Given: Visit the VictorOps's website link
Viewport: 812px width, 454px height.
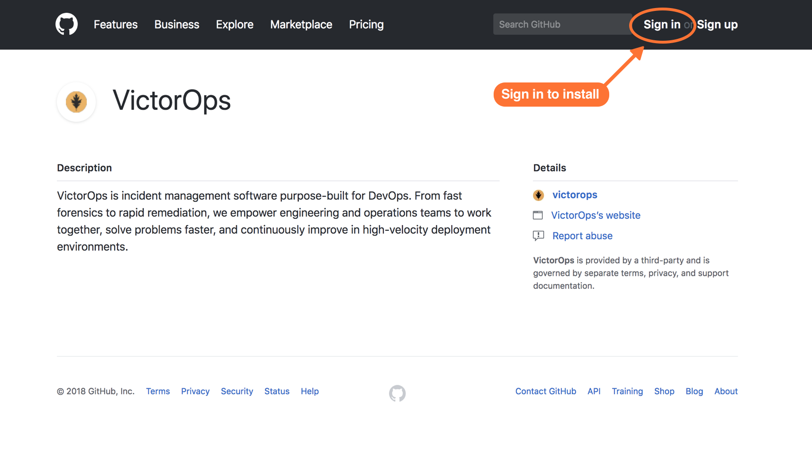Looking at the screenshot, I should click(x=595, y=215).
